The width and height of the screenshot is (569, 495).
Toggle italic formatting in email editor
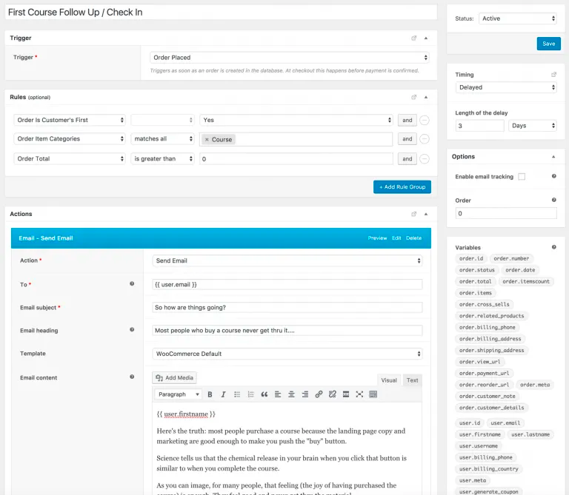pyautogui.click(x=223, y=394)
